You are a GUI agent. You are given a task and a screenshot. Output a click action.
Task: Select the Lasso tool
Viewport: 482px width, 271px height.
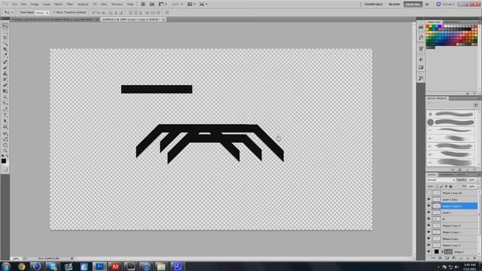[5, 38]
